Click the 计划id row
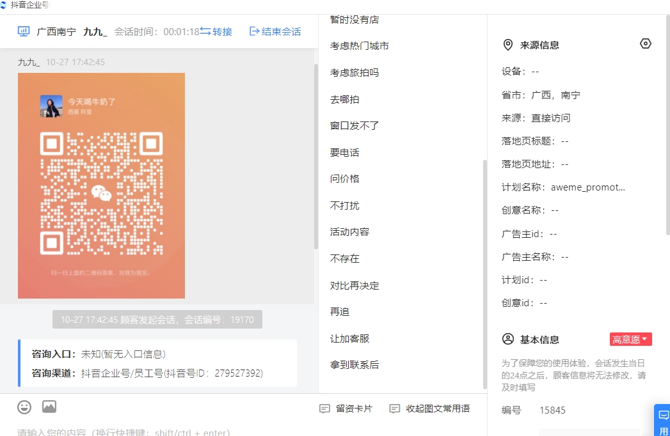670x436 pixels. (524, 280)
